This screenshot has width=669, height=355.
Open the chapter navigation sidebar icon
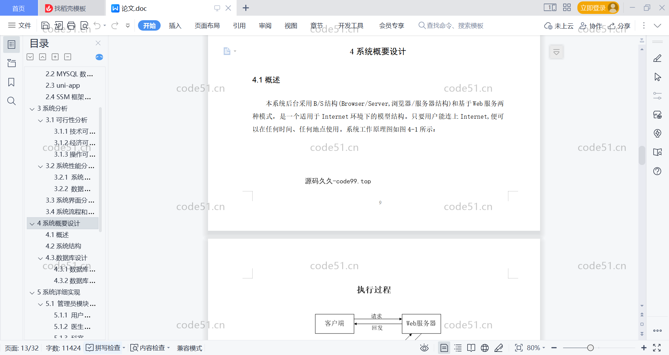point(11,63)
